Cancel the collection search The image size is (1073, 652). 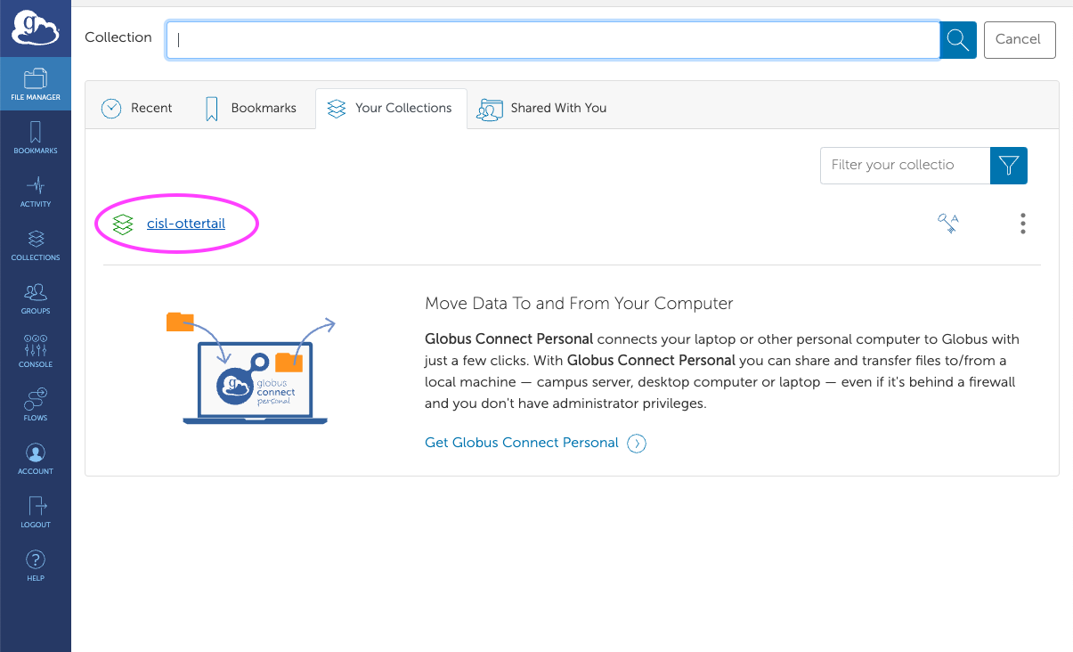[1020, 40]
